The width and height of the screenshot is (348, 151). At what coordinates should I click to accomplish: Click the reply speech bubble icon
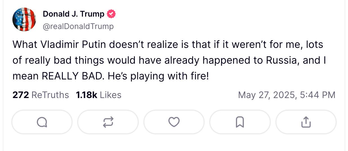[42, 122]
